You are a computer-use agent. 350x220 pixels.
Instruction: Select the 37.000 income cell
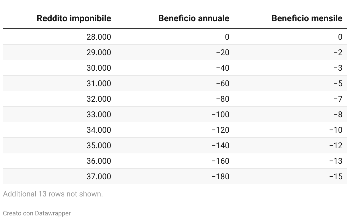99,177
